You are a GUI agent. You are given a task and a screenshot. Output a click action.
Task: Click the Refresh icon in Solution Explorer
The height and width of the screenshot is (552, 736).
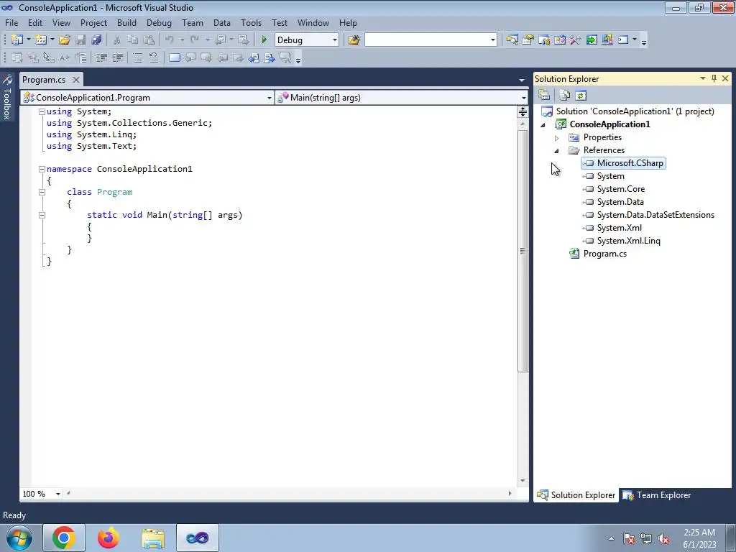point(581,96)
